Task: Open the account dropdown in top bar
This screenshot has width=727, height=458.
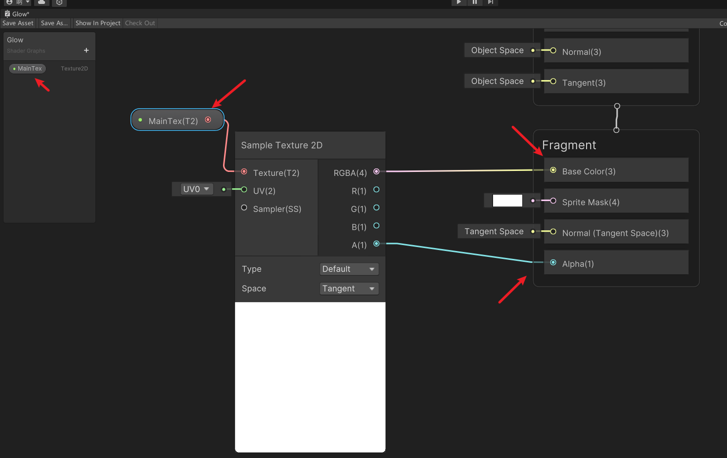Action: pyautogui.click(x=18, y=2)
